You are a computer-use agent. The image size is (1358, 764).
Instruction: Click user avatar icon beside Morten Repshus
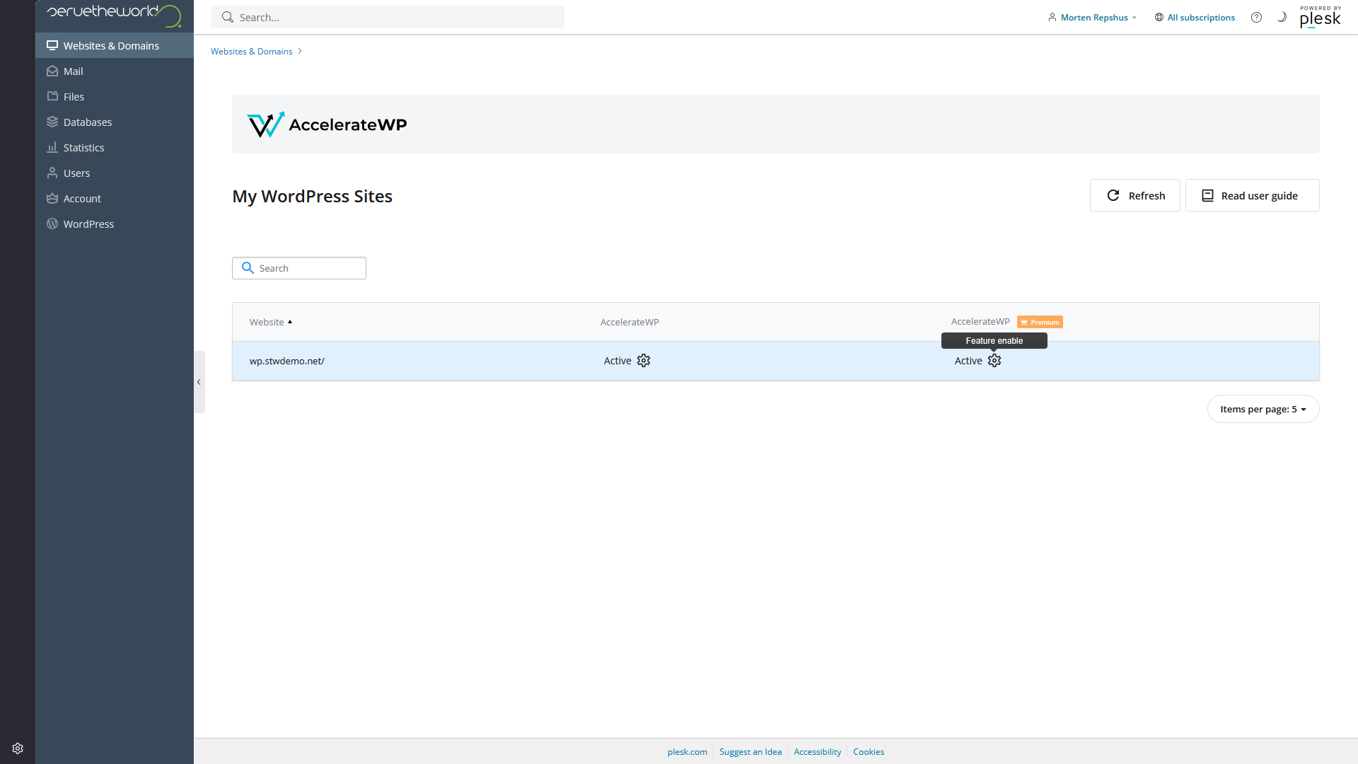[1052, 17]
